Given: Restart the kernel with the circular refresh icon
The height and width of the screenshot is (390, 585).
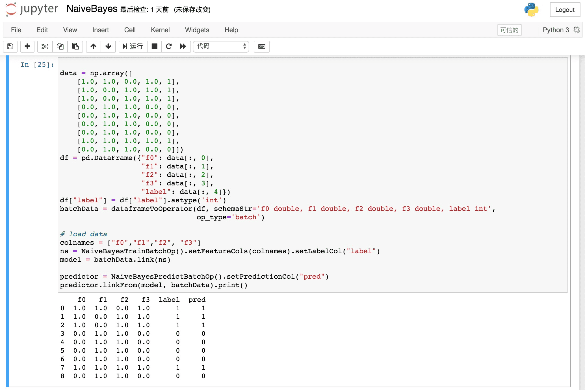Looking at the screenshot, I should (169, 47).
